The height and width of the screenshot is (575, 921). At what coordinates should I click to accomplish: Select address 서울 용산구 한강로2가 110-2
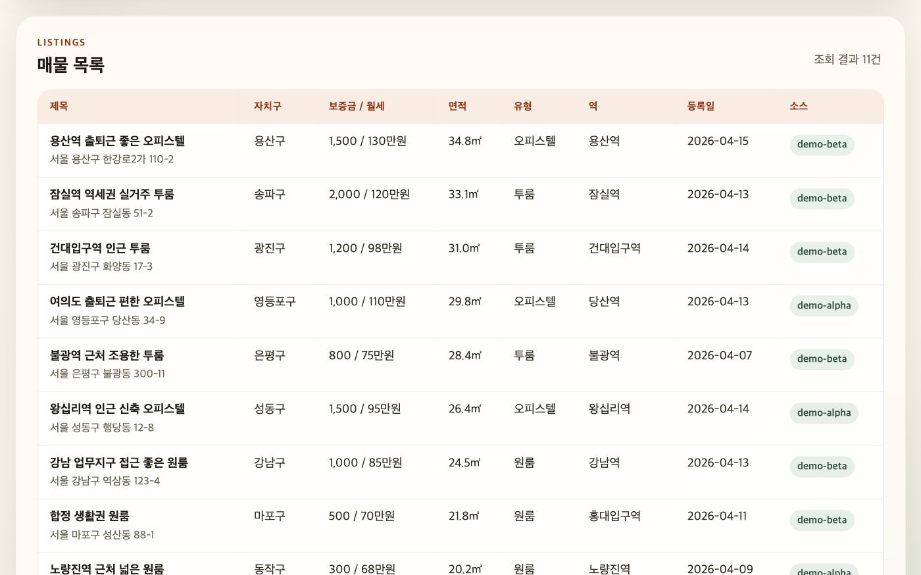pyautogui.click(x=112, y=159)
